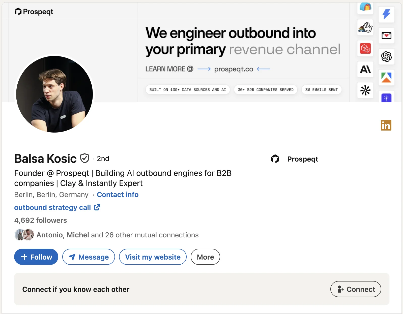Click the blue-green-orange triangle logo icon
The width and height of the screenshot is (403, 314).
(x=386, y=78)
